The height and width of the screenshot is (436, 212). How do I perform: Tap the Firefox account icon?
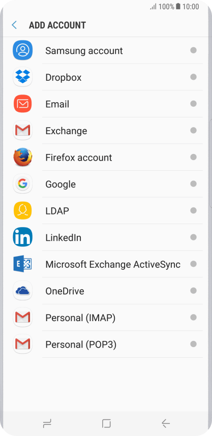pos(22,157)
